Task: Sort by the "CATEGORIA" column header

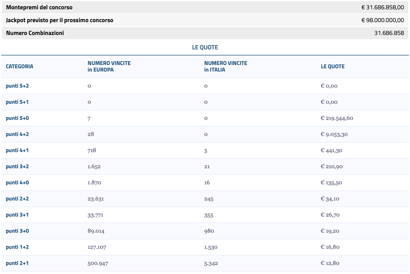Action: 19,66
